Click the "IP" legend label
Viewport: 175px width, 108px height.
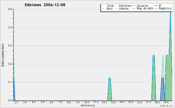[x=160, y=6]
